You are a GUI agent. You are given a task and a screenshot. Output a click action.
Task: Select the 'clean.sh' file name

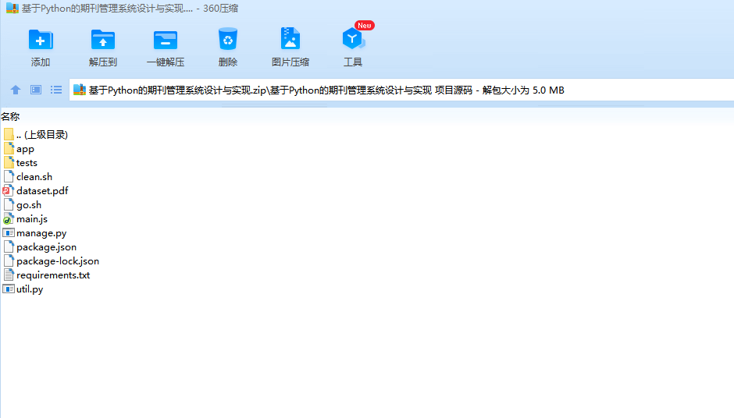point(34,177)
